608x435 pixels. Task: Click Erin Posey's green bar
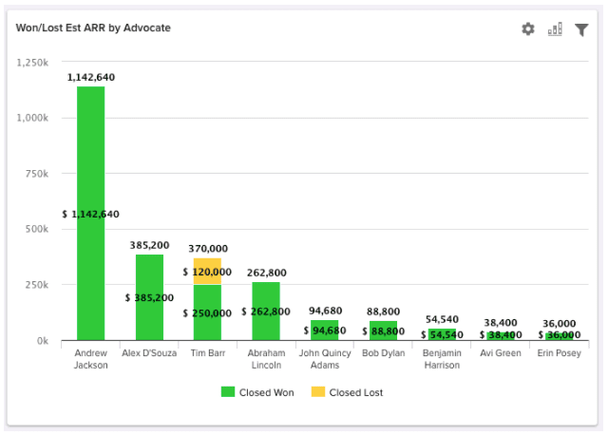(560, 335)
